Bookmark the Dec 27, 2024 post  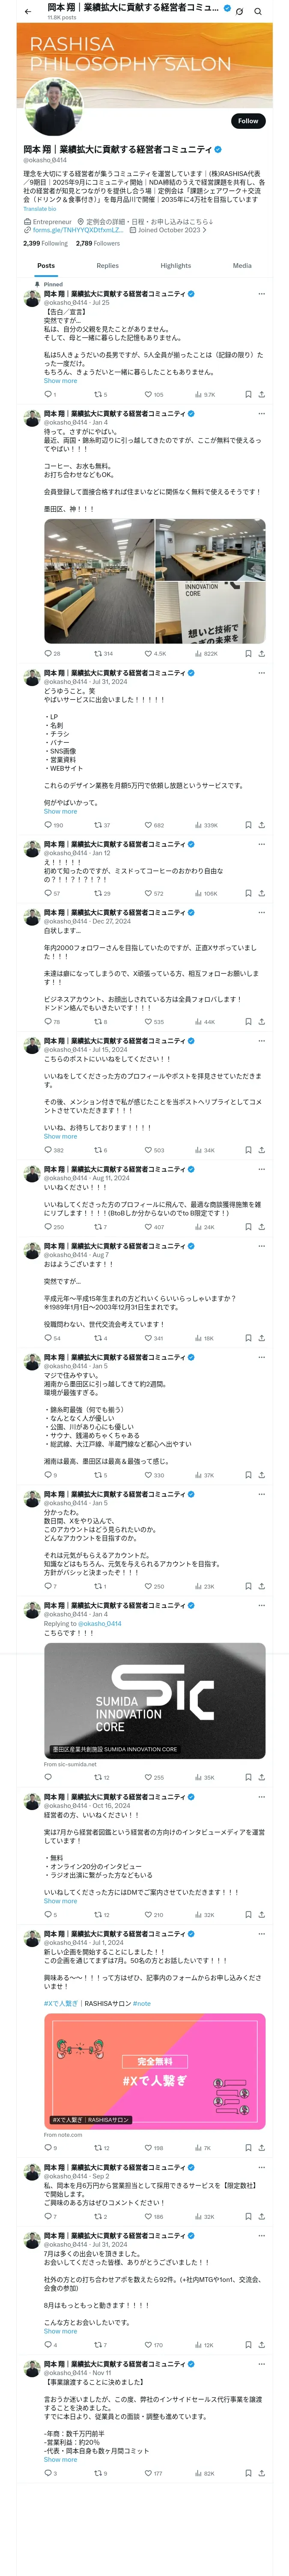[247, 1022]
